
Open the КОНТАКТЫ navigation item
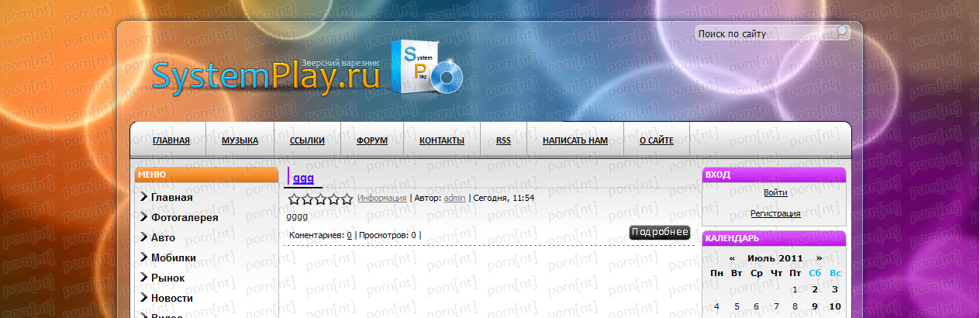(x=442, y=140)
